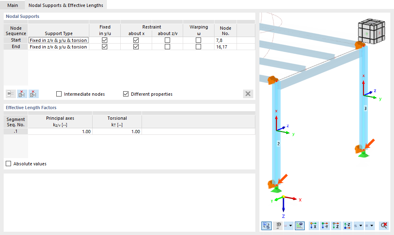Toggle the show dimensions set-square icon
This screenshot has height=235, width=394.
[300, 226]
